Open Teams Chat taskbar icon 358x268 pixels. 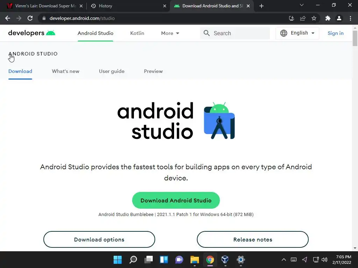[179, 260]
